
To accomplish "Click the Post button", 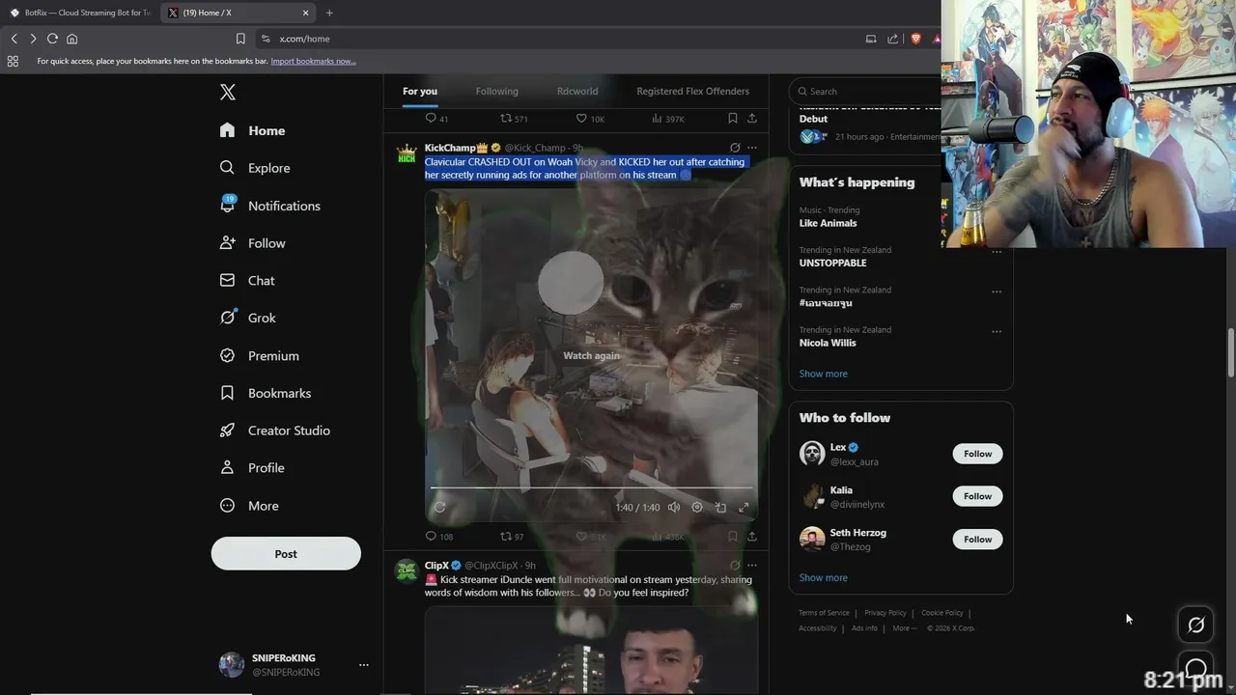I will click(x=286, y=554).
